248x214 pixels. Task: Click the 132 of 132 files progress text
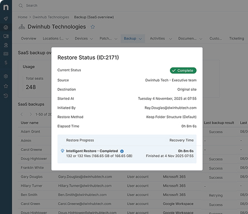point(99,156)
